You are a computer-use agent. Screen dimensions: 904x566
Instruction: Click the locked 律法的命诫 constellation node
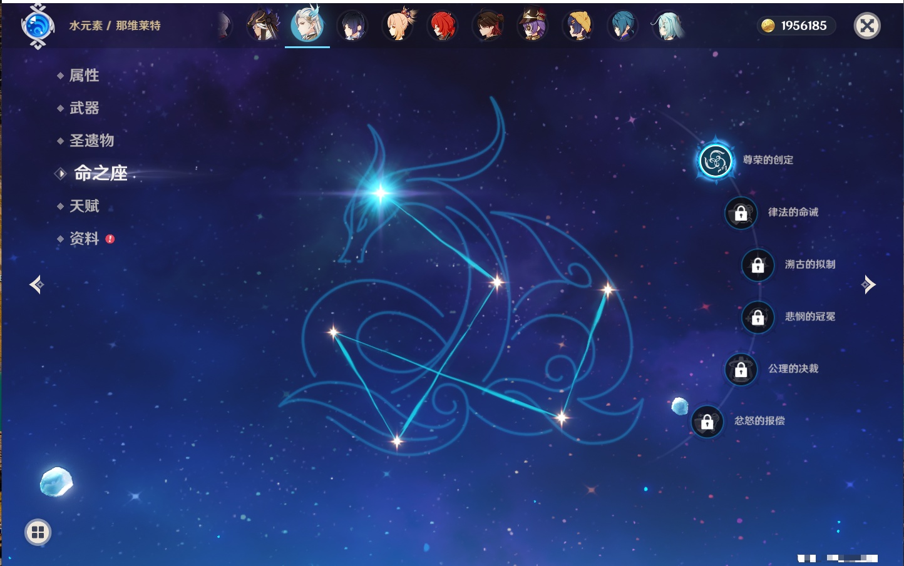coord(741,213)
